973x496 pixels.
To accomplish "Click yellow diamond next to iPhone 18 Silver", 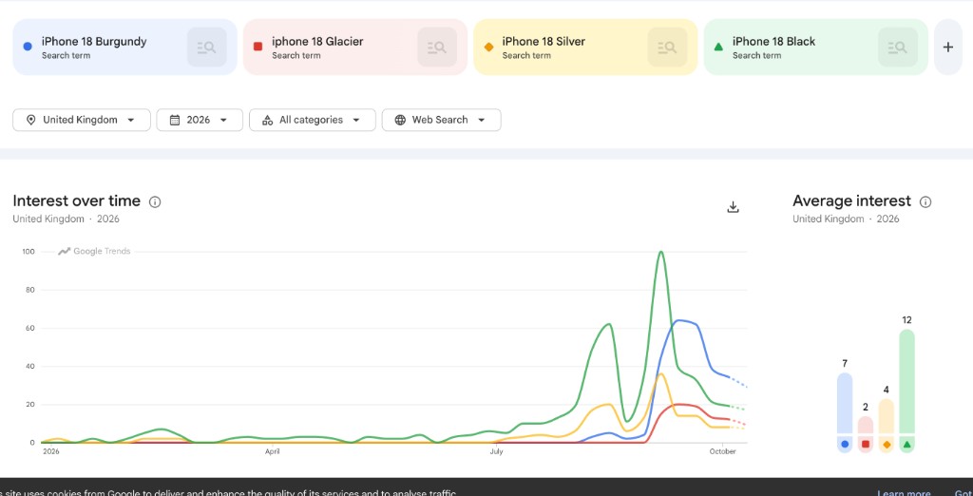I will click(x=488, y=47).
